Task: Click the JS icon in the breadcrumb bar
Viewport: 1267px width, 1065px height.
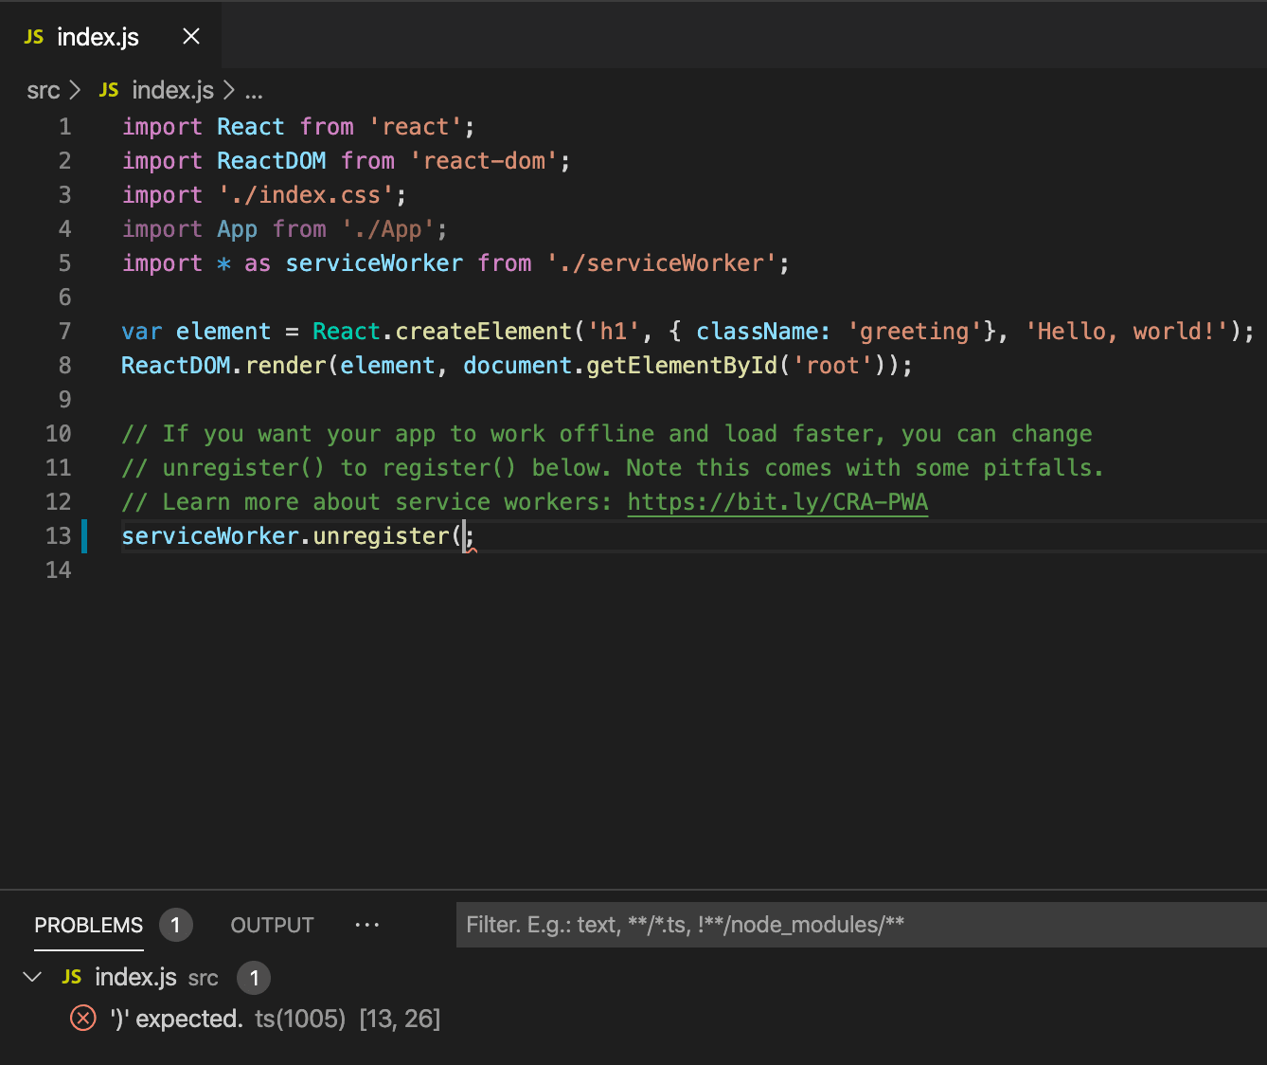Action: point(108,89)
